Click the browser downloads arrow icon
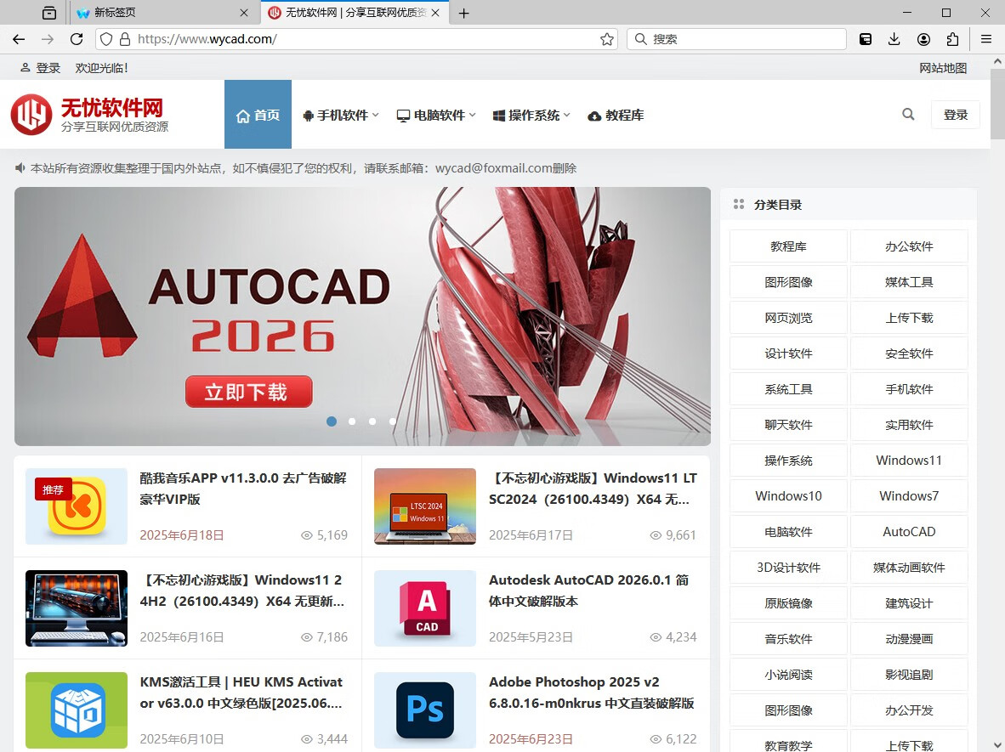The height and width of the screenshot is (752, 1005). [893, 38]
